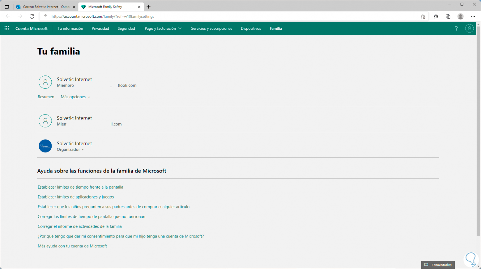Open link to fix screen time limits
Screen dimensions: 481x269
tap(92, 217)
